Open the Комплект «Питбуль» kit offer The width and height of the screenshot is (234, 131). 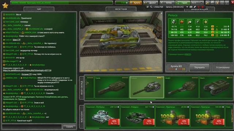102,116
